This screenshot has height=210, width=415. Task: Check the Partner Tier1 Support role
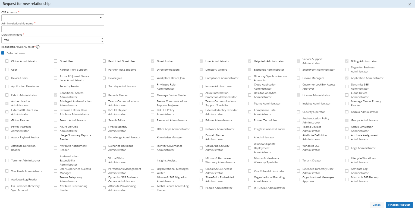coord(55,69)
